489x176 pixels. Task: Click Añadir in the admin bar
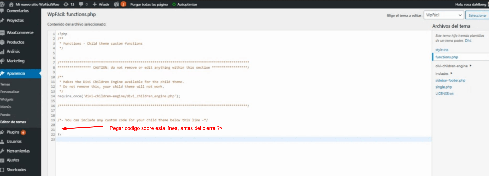point(104,4)
